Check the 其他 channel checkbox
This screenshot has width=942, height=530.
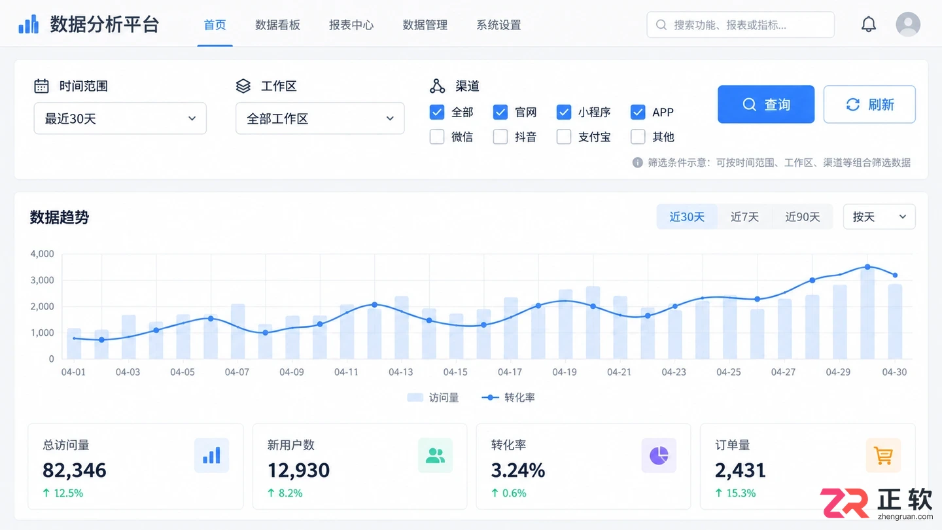pyautogui.click(x=638, y=137)
